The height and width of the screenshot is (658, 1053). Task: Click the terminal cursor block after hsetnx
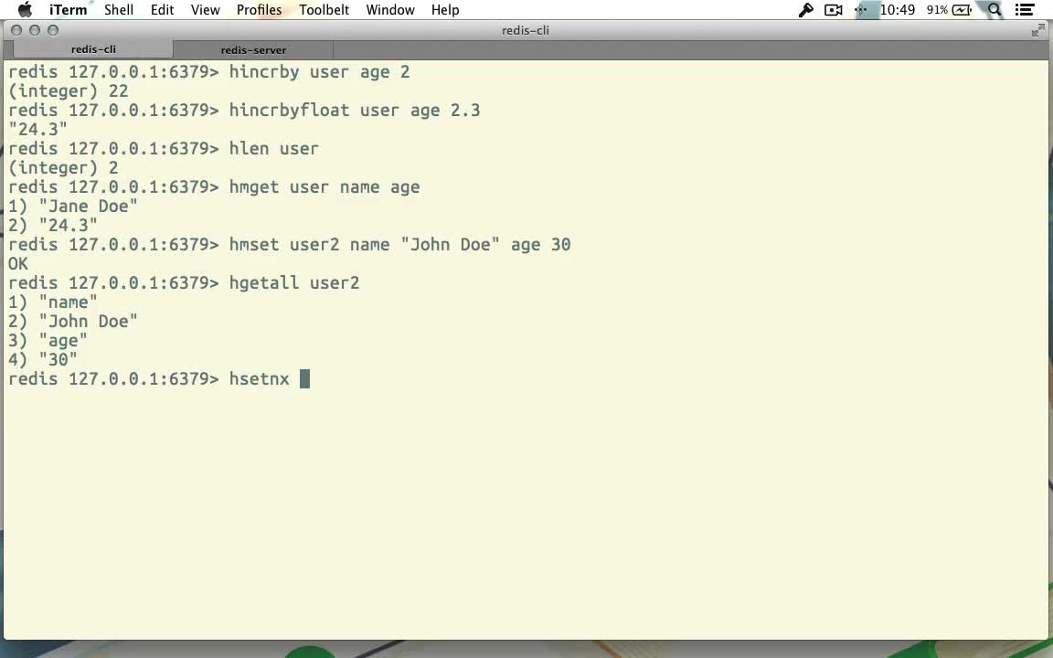click(304, 378)
